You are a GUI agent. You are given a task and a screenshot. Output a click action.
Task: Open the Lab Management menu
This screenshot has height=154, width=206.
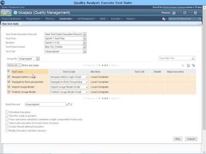[87, 19]
